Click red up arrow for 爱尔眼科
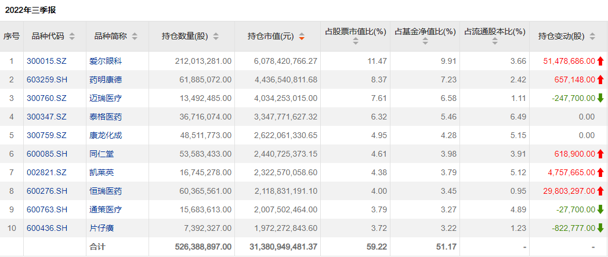 coord(600,61)
